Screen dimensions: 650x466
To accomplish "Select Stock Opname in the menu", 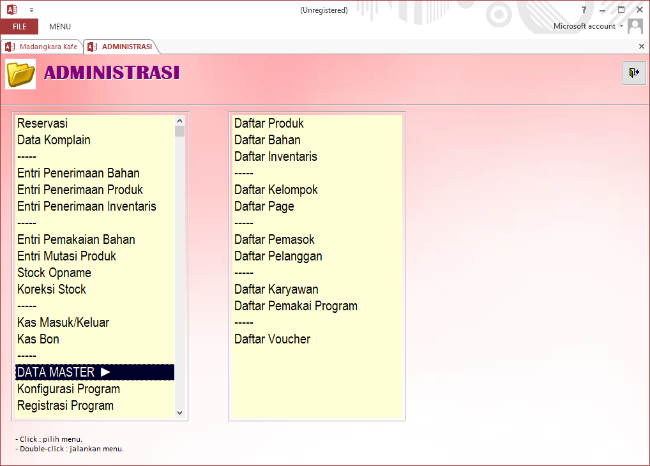I will point(54,273).
